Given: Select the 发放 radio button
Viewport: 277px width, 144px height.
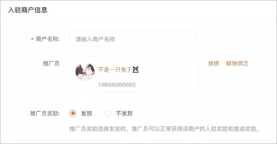Looking at the screenshot, I should point(73,113).
